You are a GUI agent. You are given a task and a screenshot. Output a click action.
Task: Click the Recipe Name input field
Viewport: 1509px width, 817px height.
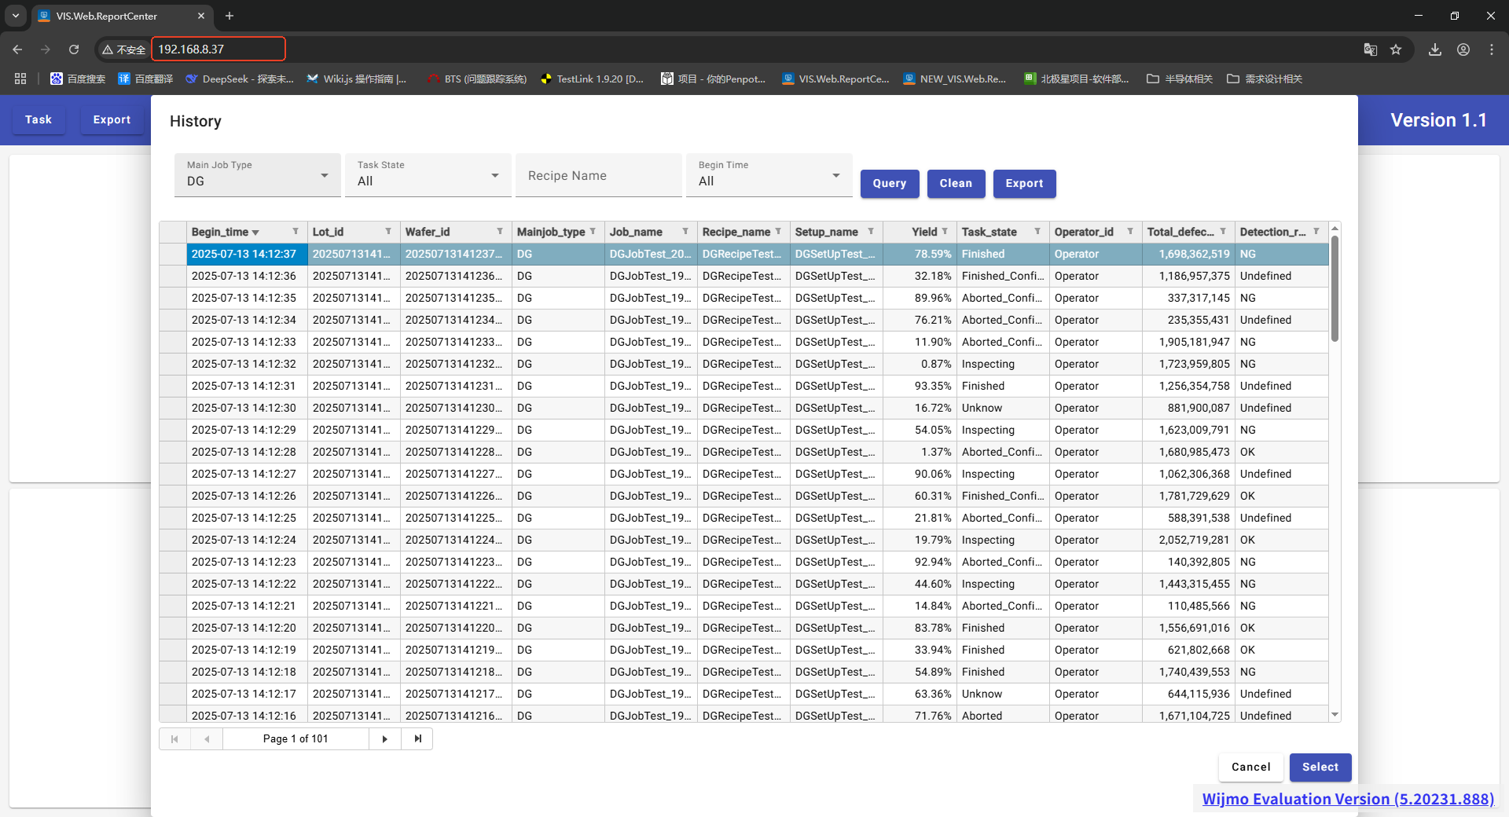click(x=599, y=176)
